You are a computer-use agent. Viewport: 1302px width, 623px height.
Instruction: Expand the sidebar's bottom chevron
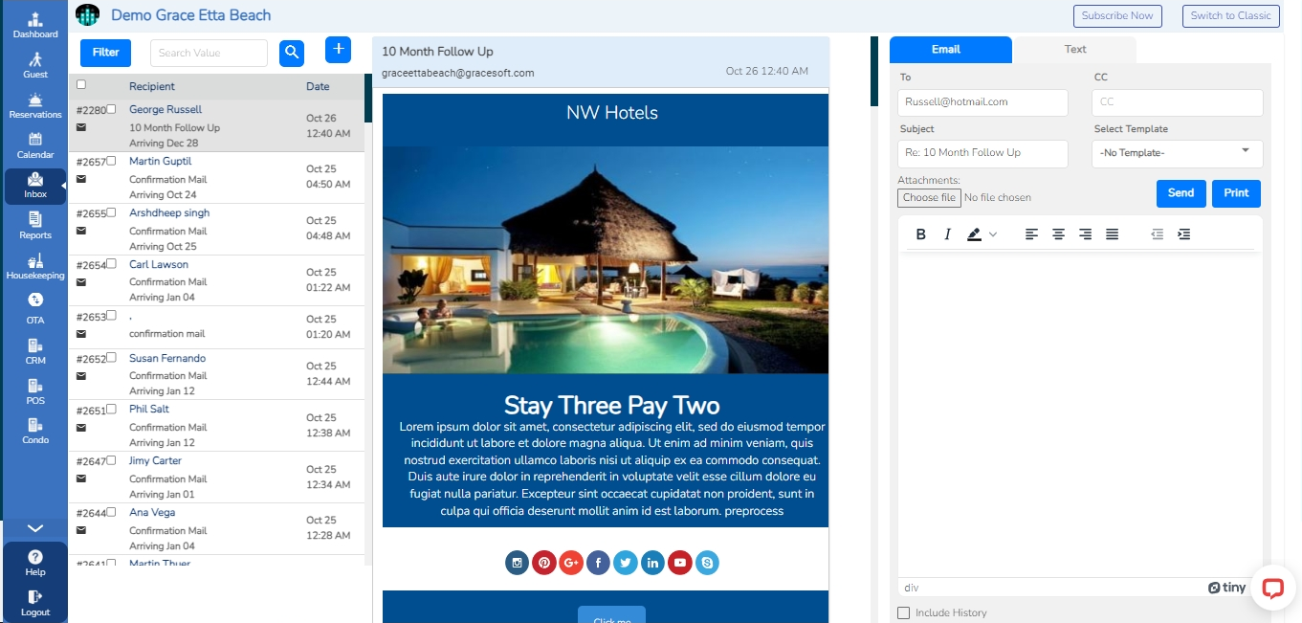click(35, 528)
